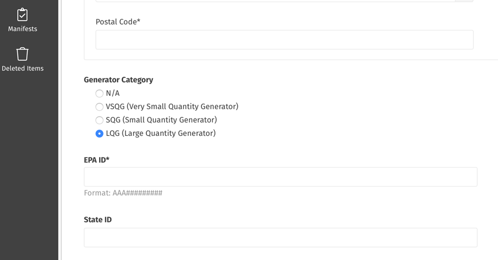498x260 pixels.
Task: Click the N/A option label text
Action: (x=113, y=93)
